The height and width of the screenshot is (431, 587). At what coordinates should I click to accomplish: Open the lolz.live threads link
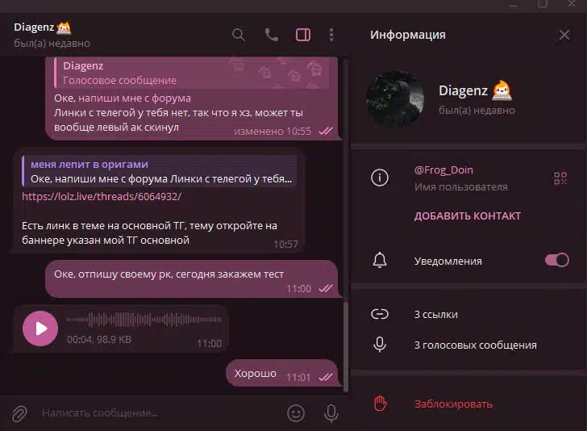coord(102,196)
